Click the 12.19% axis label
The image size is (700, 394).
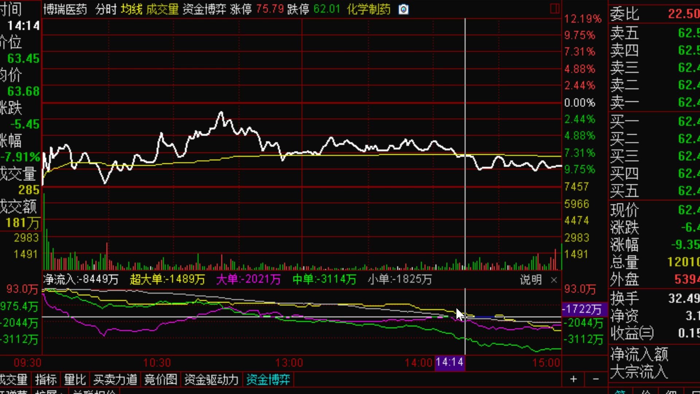coord(583,19)
